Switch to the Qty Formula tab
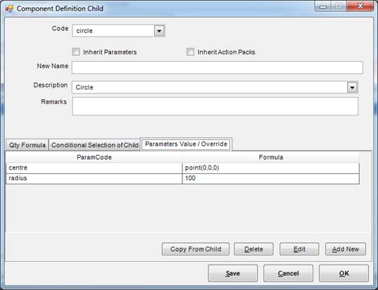Image resolution: width=378 pixels, height=290 pixels. pos(27,145)
